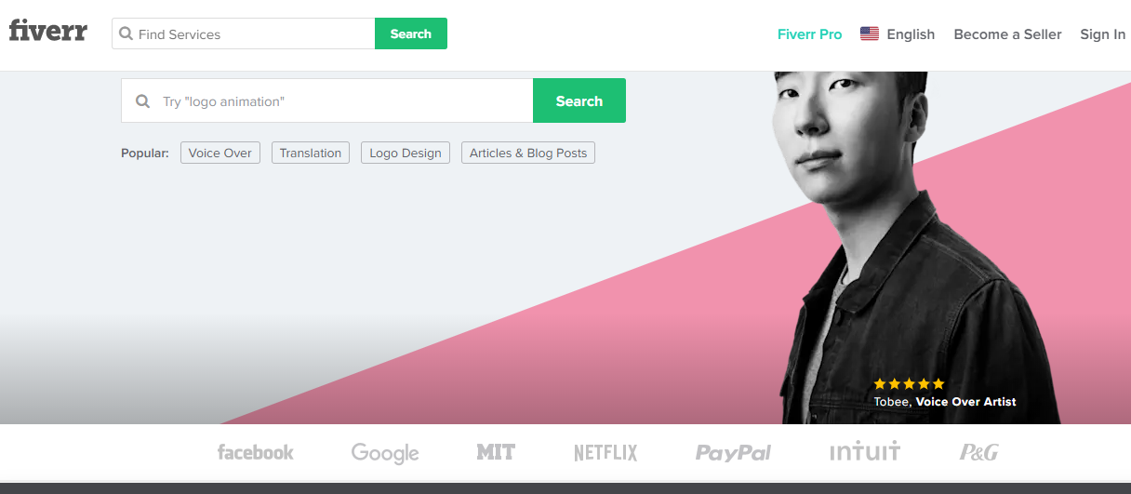Click the large hero Search button
1131x494 pixels.
(579, 100)
